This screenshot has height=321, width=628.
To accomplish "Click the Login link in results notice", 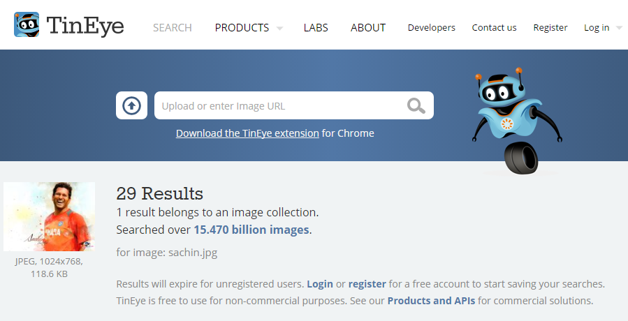I will point(320,284).
